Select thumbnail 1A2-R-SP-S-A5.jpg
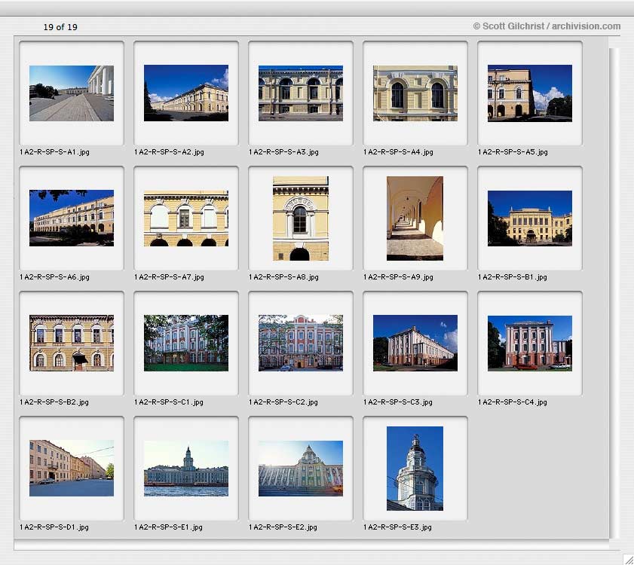634x565 pixels. coord(530,93)
